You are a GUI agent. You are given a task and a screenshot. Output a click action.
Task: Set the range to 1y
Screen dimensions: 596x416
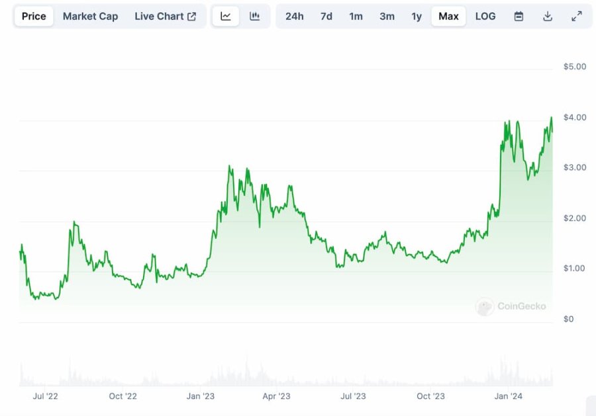[x=417, y=17]
